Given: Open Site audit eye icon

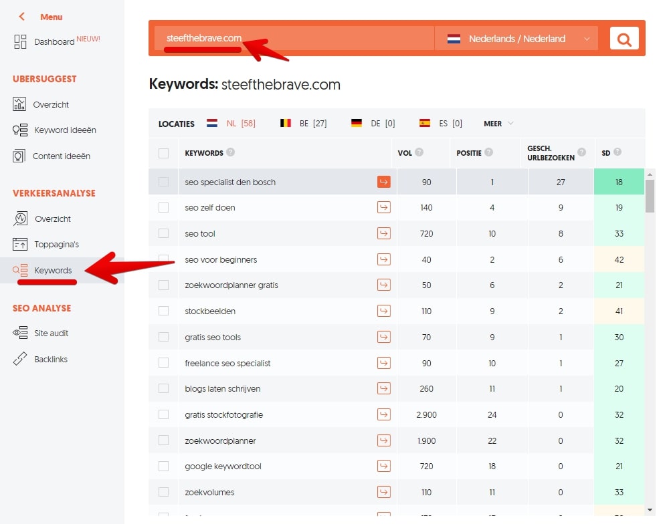Looking at the screenshot, I should point(20,333).
